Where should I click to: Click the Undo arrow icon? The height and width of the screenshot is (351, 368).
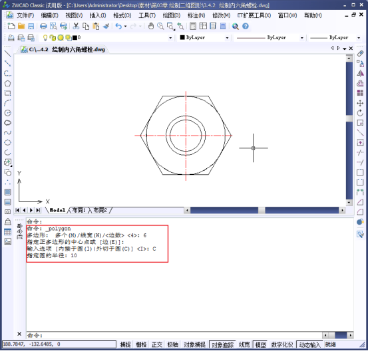[118, 26]
